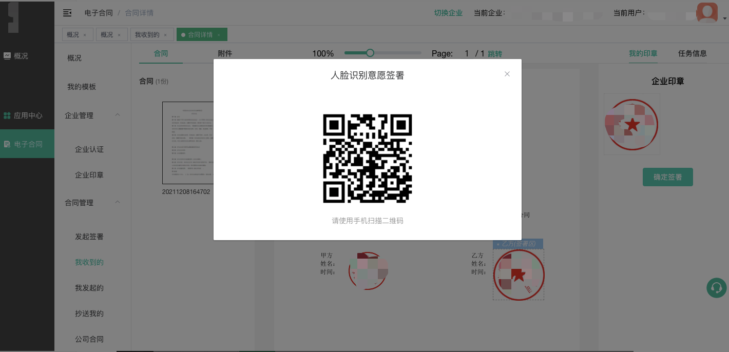Image resolution: width=729 pixels, height=352 pixels.
Task: Close the 合同详情 tab with its x
Action: point(219,35)
